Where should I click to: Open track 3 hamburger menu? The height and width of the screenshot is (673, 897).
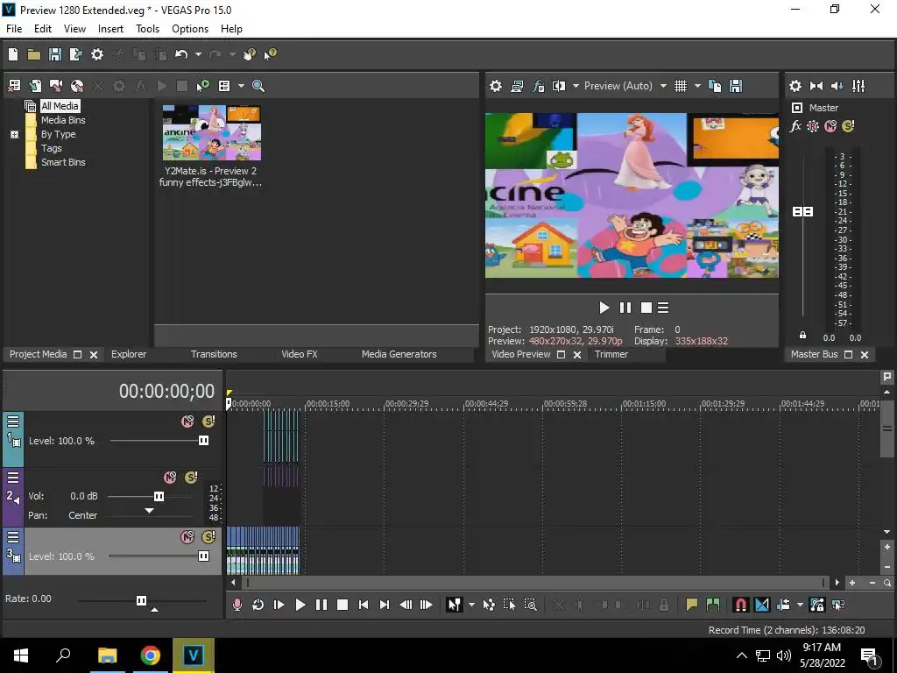(x=13, y=538)
